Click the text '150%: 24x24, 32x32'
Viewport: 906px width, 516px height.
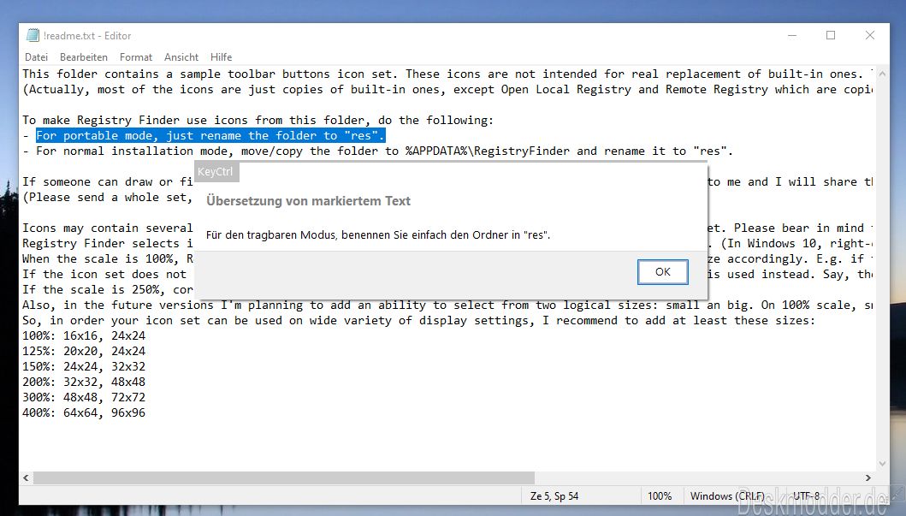pos(84,366)
